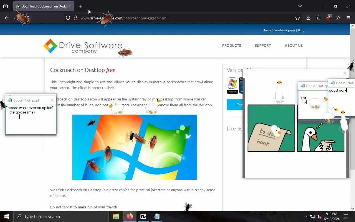This screenshot has height=222, width=355.
Task: Click the blue Download button
Action: click(235, 105)
